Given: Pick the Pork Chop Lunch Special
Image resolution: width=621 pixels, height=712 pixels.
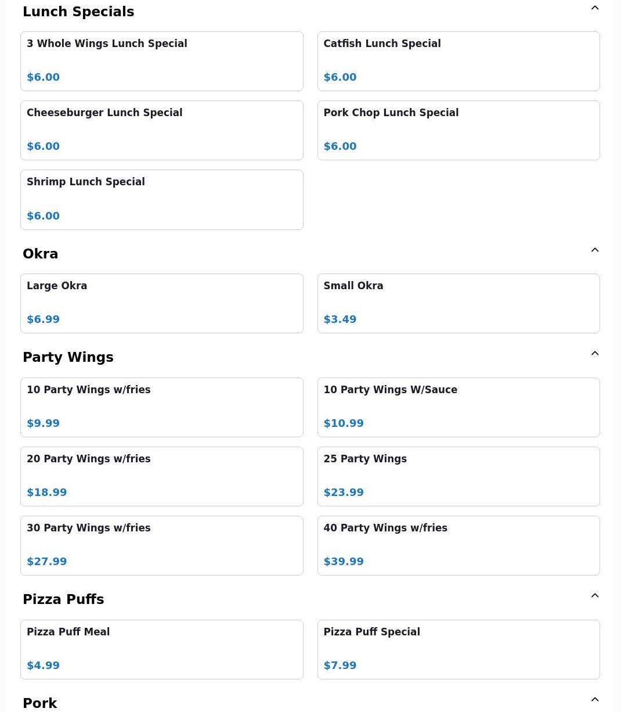Looking at the screenshot, I should point(458,130).
